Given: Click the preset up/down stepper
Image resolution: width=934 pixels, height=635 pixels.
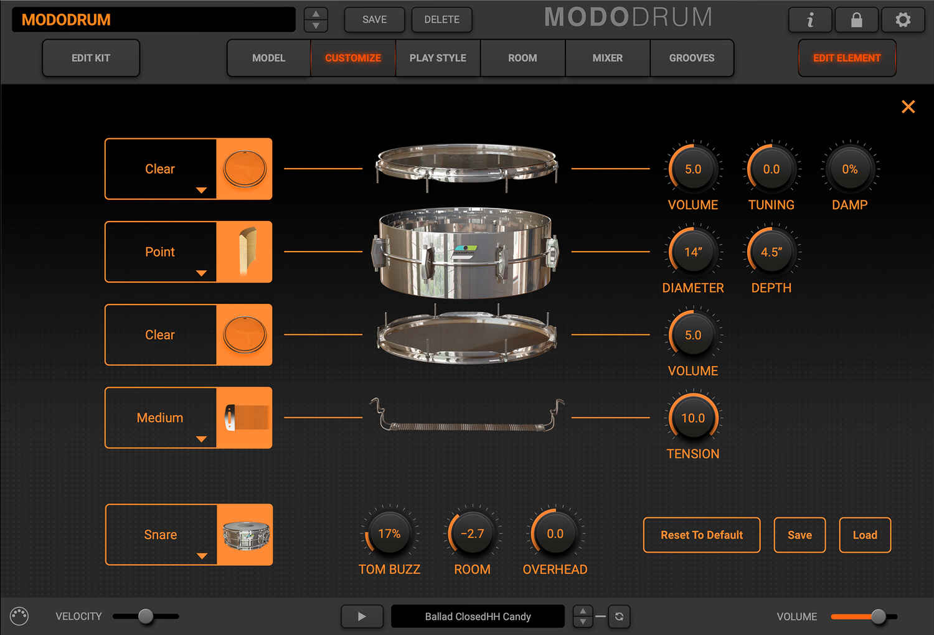Looking at the screenshot, I should pyautogui.click(x=316, y=19).
